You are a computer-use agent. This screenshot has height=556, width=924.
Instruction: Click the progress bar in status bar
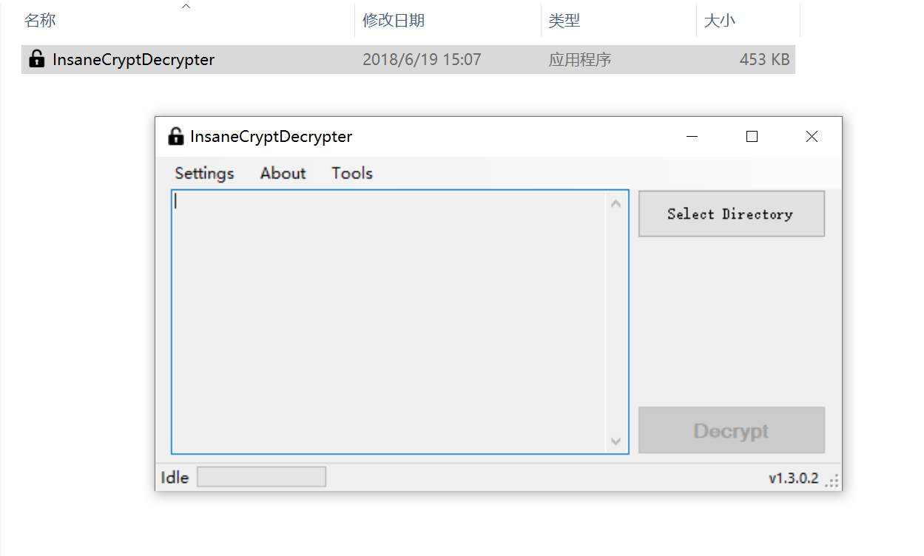(261, 477)
